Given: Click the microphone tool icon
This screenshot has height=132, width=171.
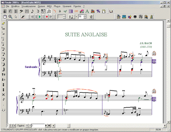Looking at the screenshot, I should [x=23, y=17].
